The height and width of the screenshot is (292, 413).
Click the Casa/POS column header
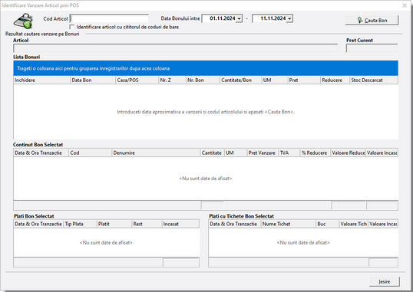(x=137, y=80)
